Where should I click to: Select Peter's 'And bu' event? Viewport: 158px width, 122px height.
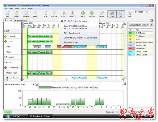point(48,47)
